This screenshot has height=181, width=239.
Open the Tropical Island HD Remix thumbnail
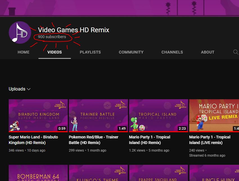click(x=159, y=115)
